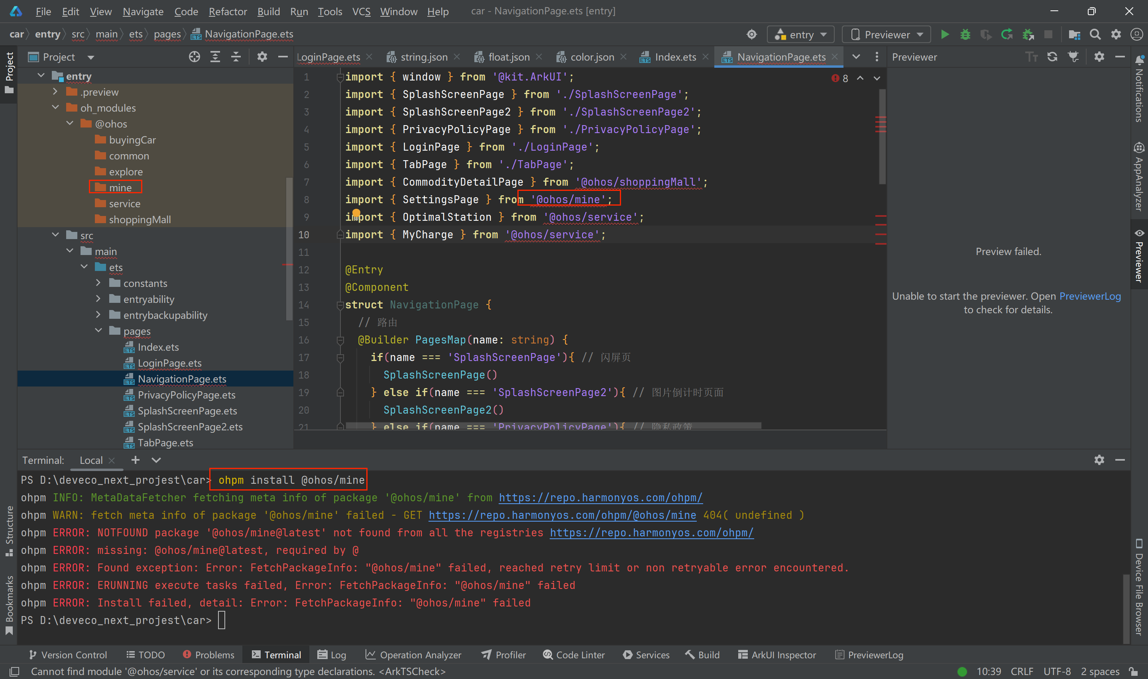Go to next highlighted error arrow
The height and width of the screenshot is (679, 1148).
pyautogui.click(x=877, y=78)
